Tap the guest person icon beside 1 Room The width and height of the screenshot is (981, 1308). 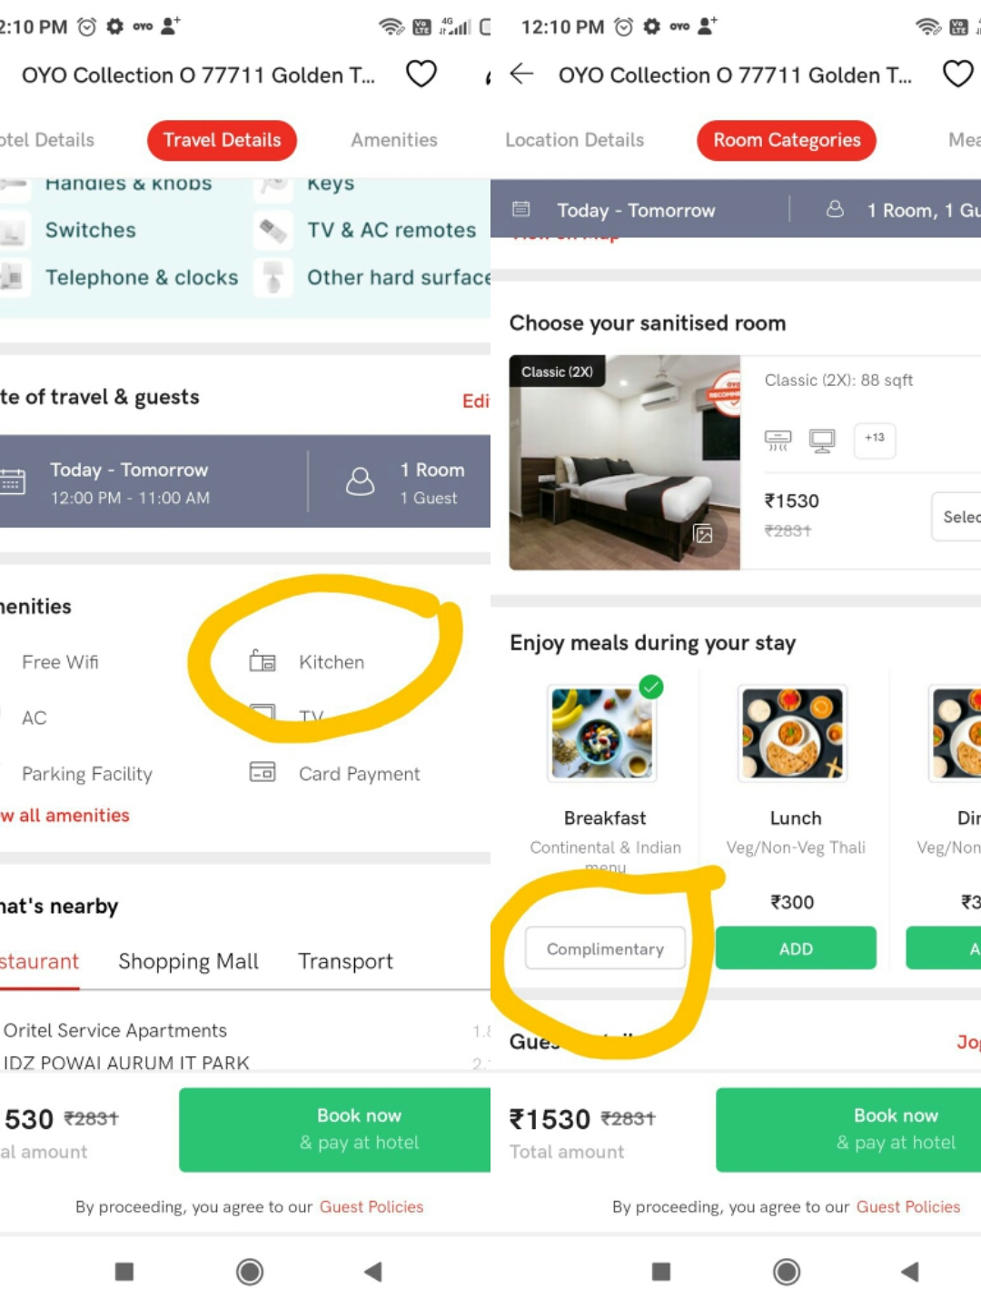360,481
